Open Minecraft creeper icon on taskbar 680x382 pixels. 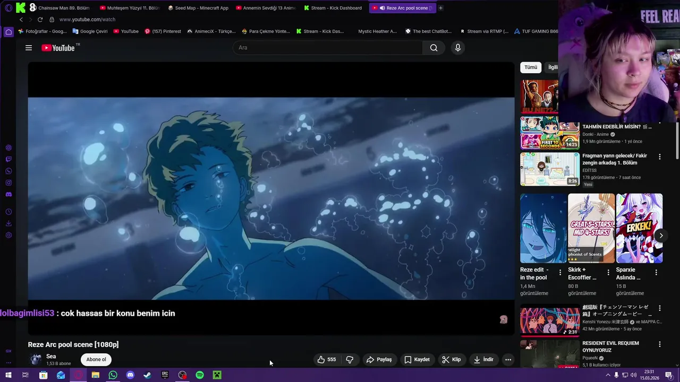[x=217, y=375]
